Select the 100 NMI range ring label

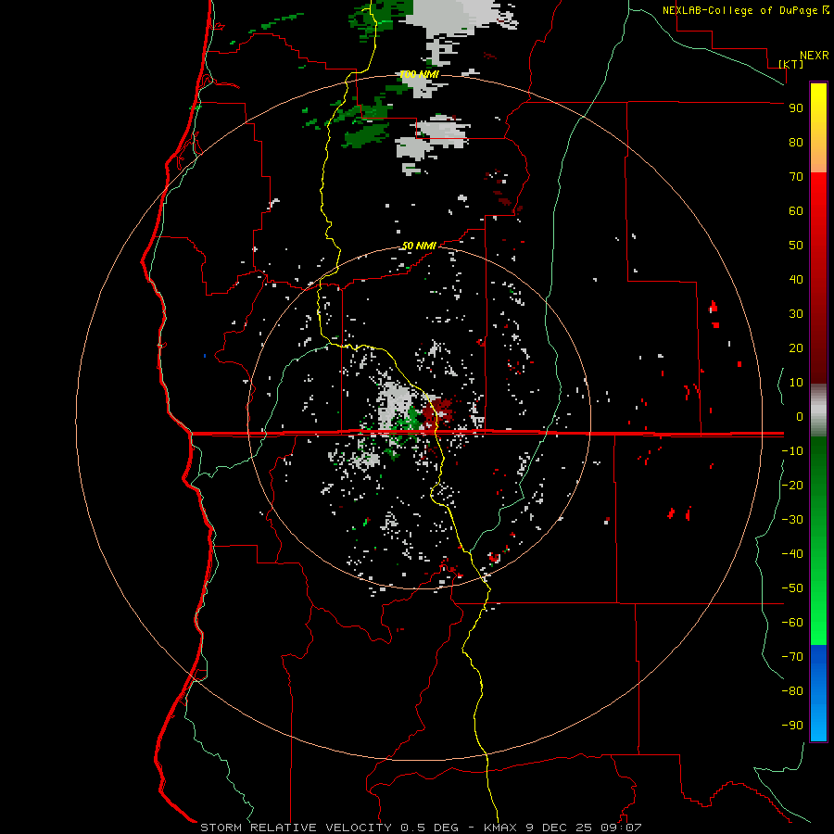click(419, 74)
